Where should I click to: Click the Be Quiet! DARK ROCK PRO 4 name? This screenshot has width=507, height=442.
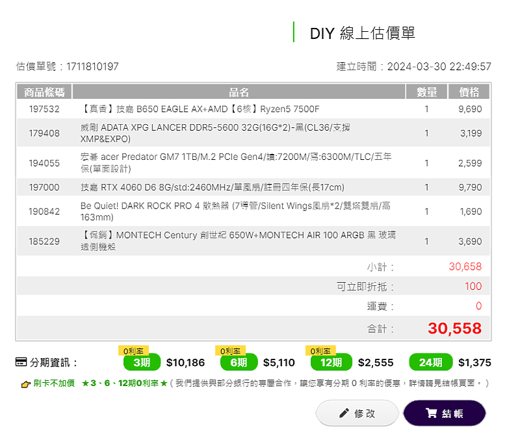click(235, 211)
